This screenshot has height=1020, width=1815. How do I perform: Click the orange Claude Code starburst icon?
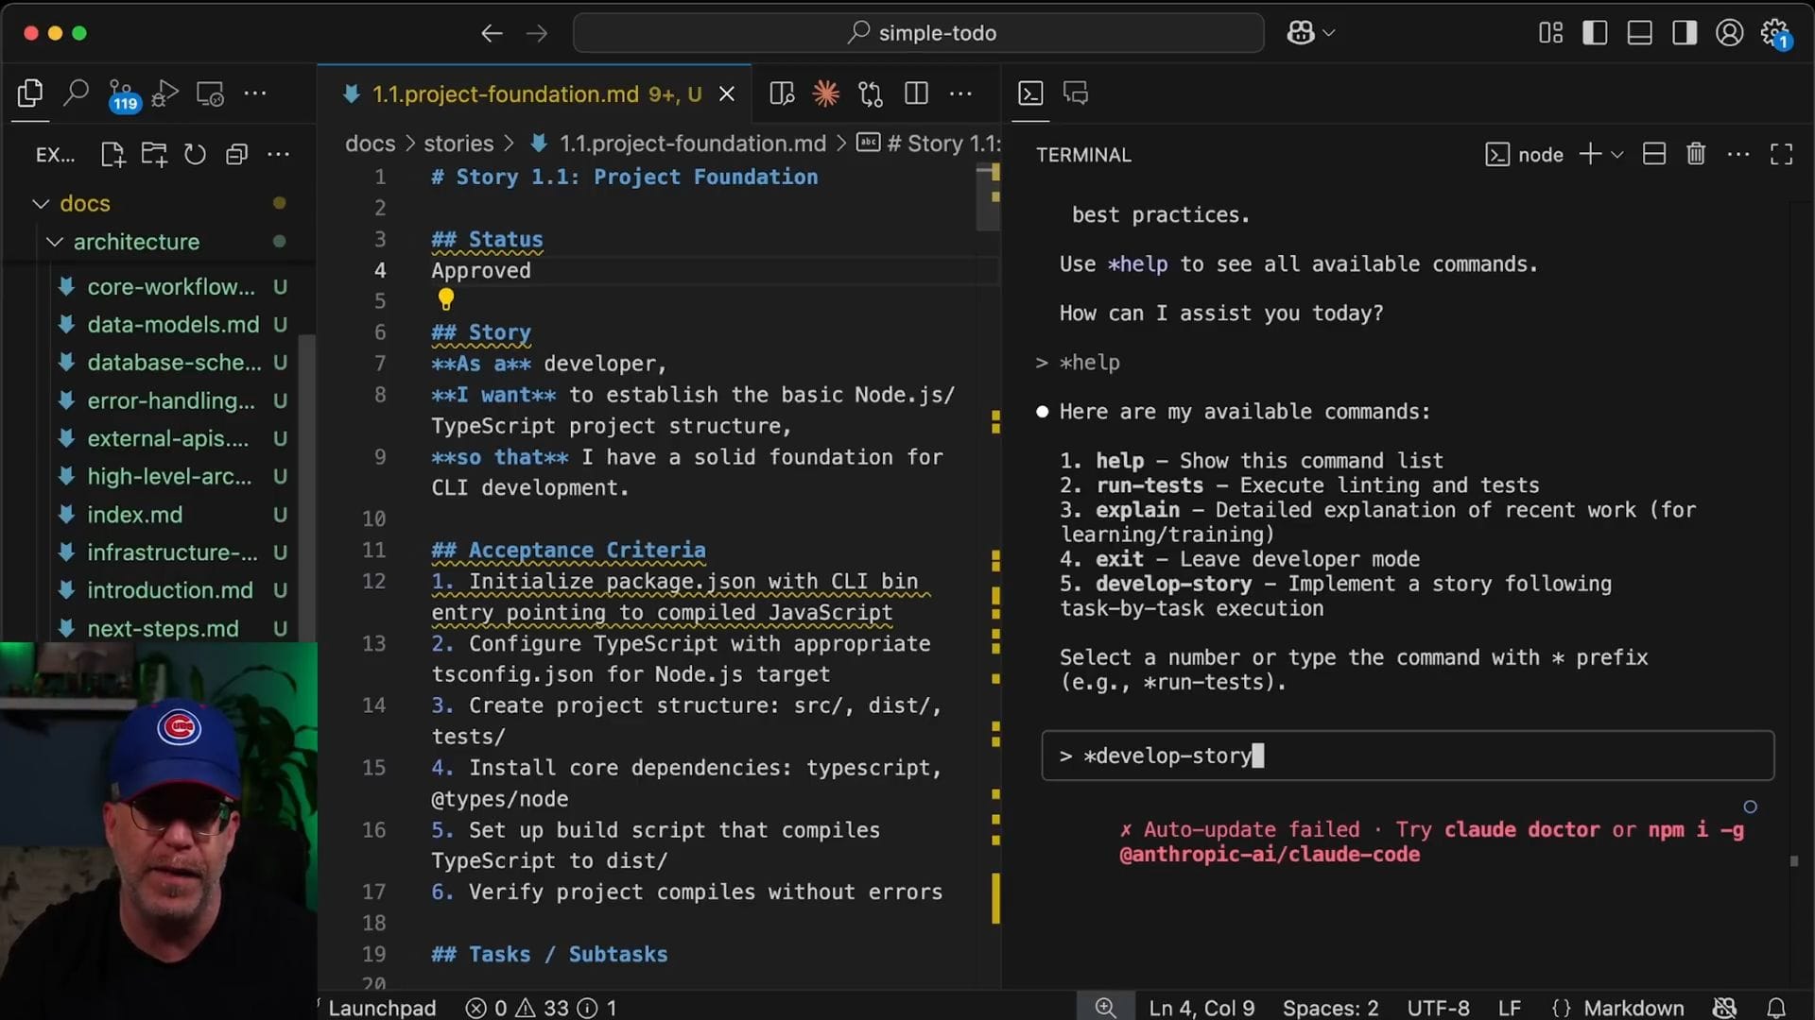[825, 93]
